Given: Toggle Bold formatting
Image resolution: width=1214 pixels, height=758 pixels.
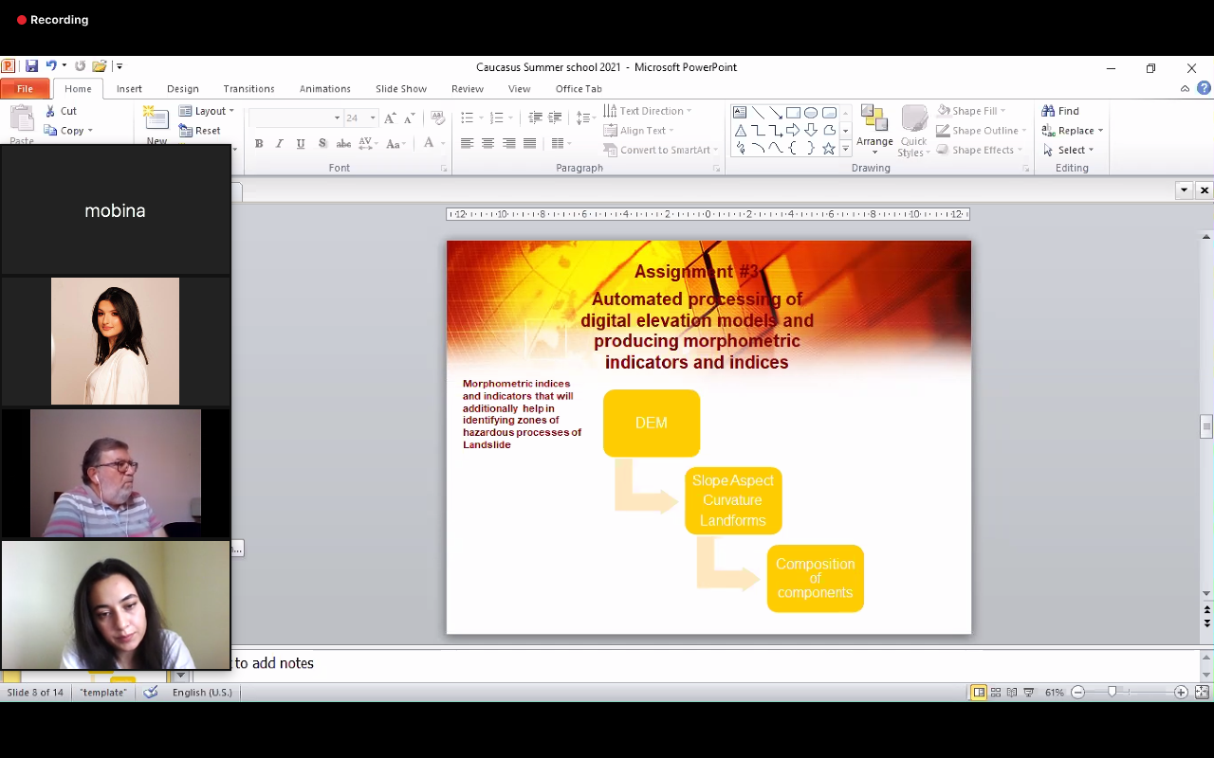Looking at the screenshot, I should click(259, 144).
